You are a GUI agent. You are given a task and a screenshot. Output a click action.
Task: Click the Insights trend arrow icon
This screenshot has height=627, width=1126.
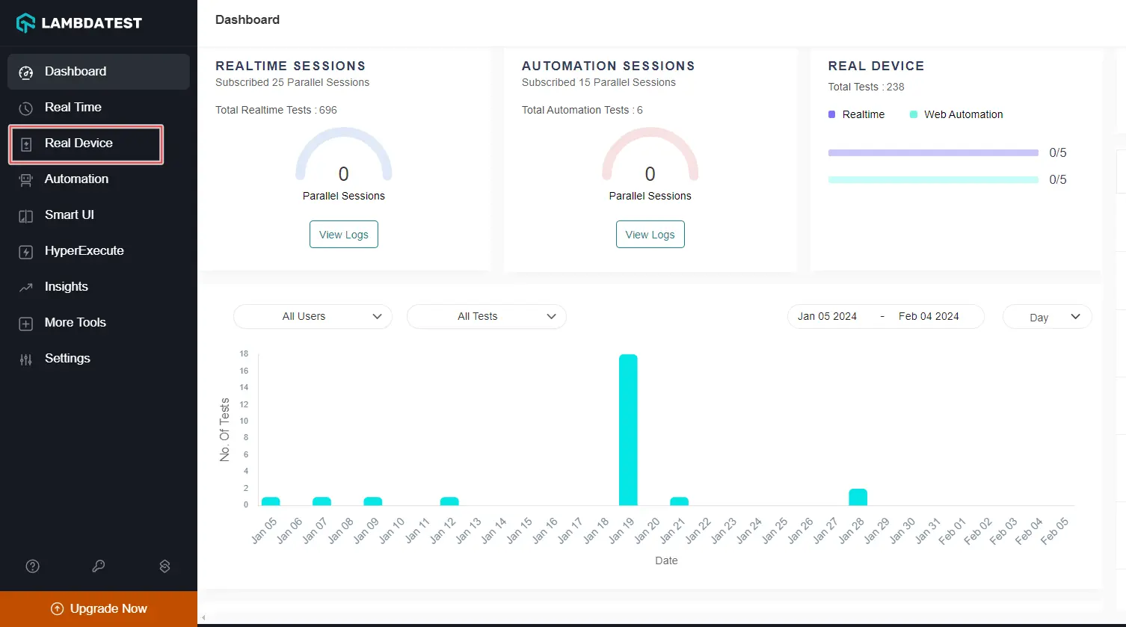(26, 288)
